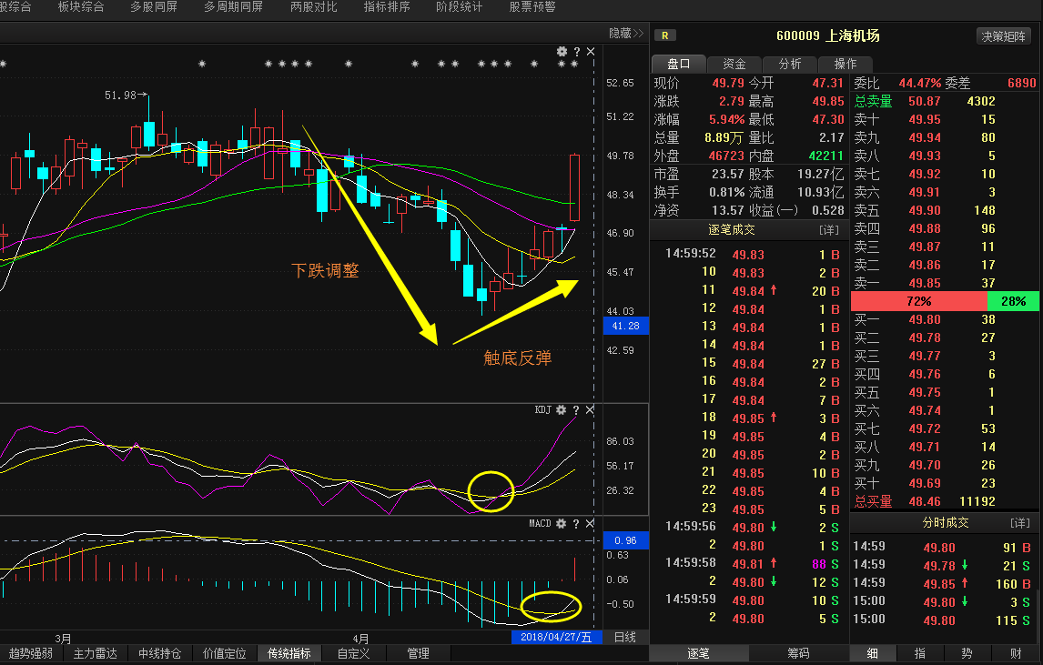Toggle the 日线 period selector
The image size is (1043, 665).
[x=625, y=637]
